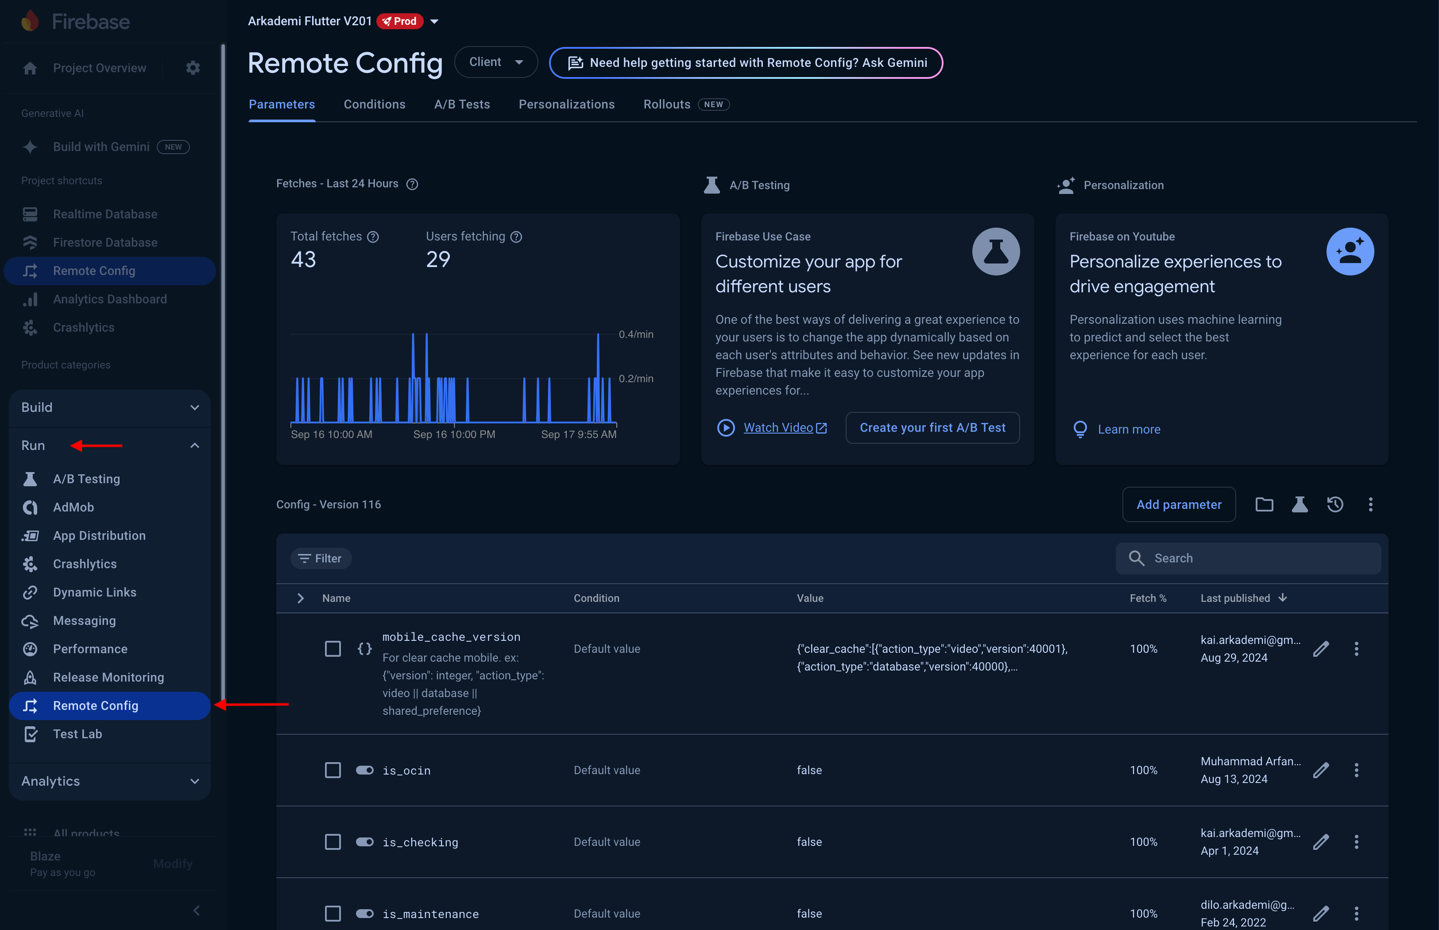Open the Rollouts tab
Image resolution: width=1439 pixels, height=930 pixels.
pos(666,104)
